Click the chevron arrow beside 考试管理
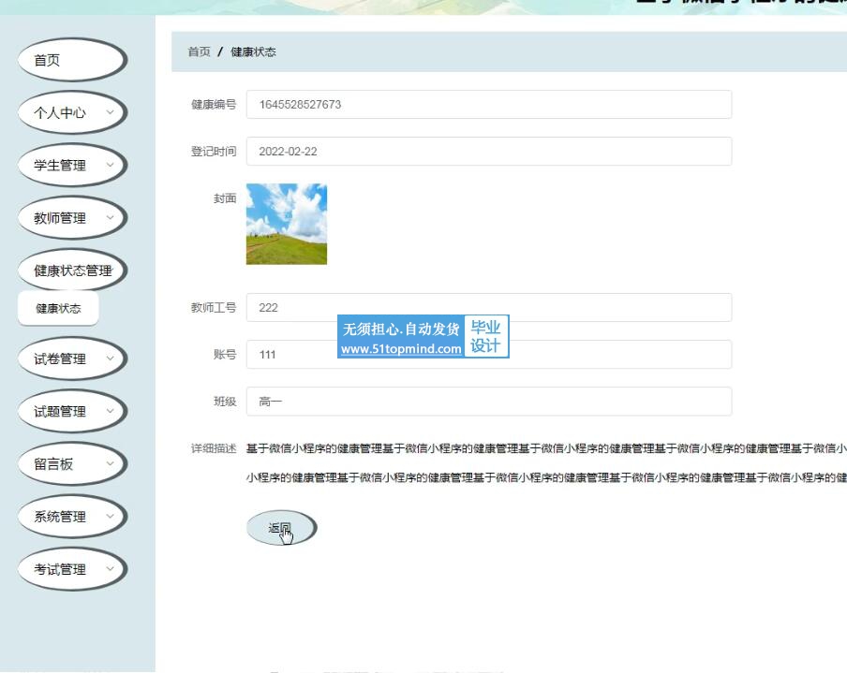847x673 pixels. [110, 568]
